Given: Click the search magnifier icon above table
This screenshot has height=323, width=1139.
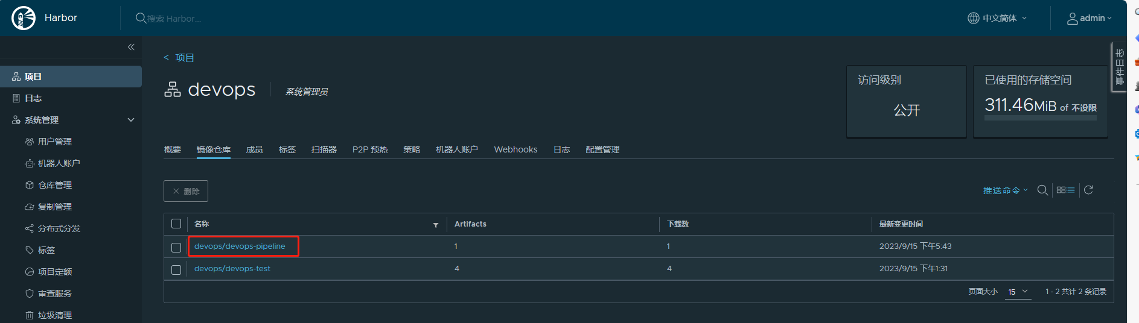Looking at the screenshot, I should [x=1042, y=190].
